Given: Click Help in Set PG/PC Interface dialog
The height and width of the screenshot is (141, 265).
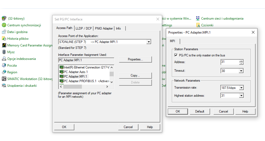Looking at the screenshot, I should click(150, 127).
